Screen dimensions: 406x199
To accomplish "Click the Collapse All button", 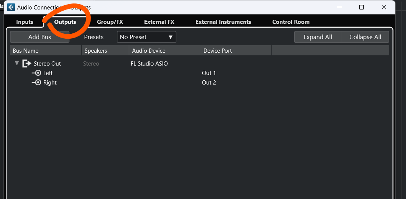I will (x=365, y=37).
